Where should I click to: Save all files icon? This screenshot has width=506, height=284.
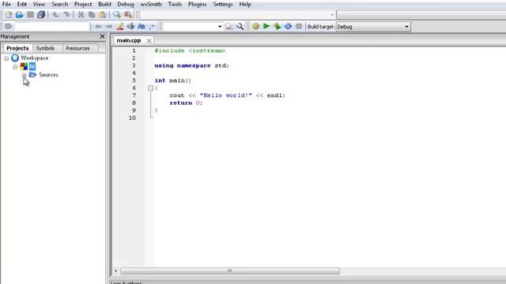[x=41, y=14]
